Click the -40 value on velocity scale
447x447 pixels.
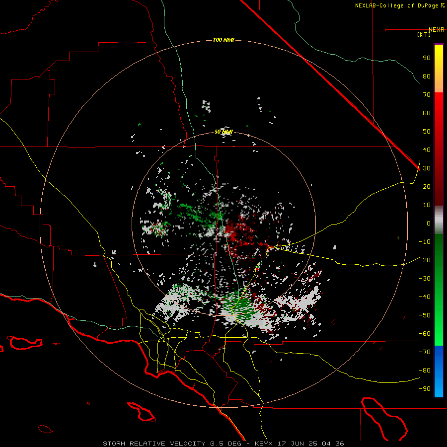tap(425, 297)
